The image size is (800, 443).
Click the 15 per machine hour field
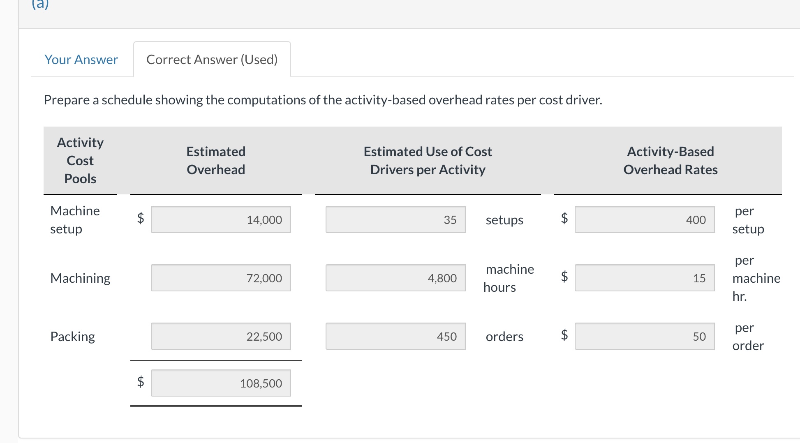644,278
